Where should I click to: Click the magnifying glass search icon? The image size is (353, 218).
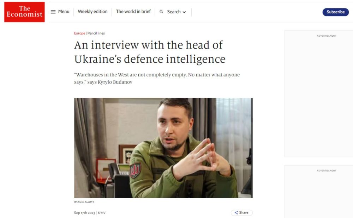[x=161, y=12]
